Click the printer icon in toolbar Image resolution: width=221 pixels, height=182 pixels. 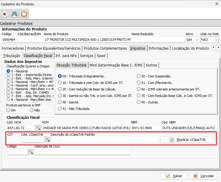pyautogui.click(x=14, y=14)
